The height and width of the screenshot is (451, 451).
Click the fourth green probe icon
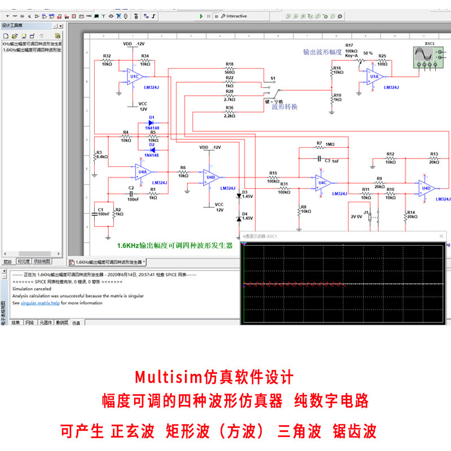pos(311,16)
